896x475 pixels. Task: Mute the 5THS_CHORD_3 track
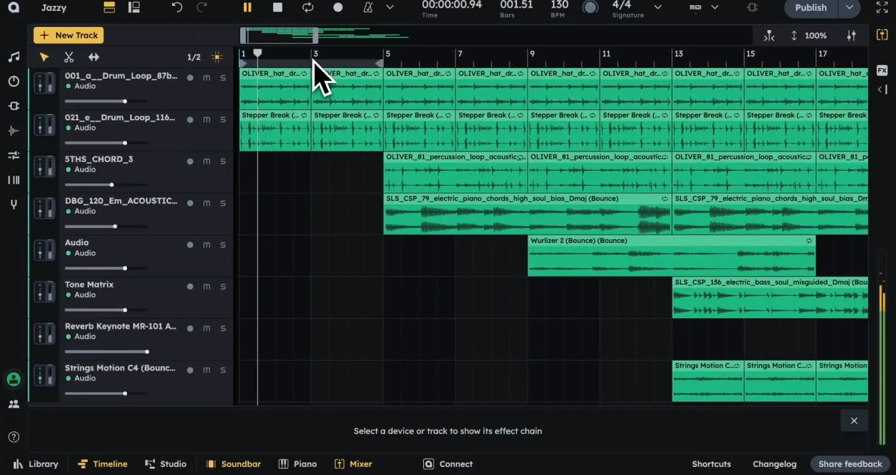pos(207,161)
